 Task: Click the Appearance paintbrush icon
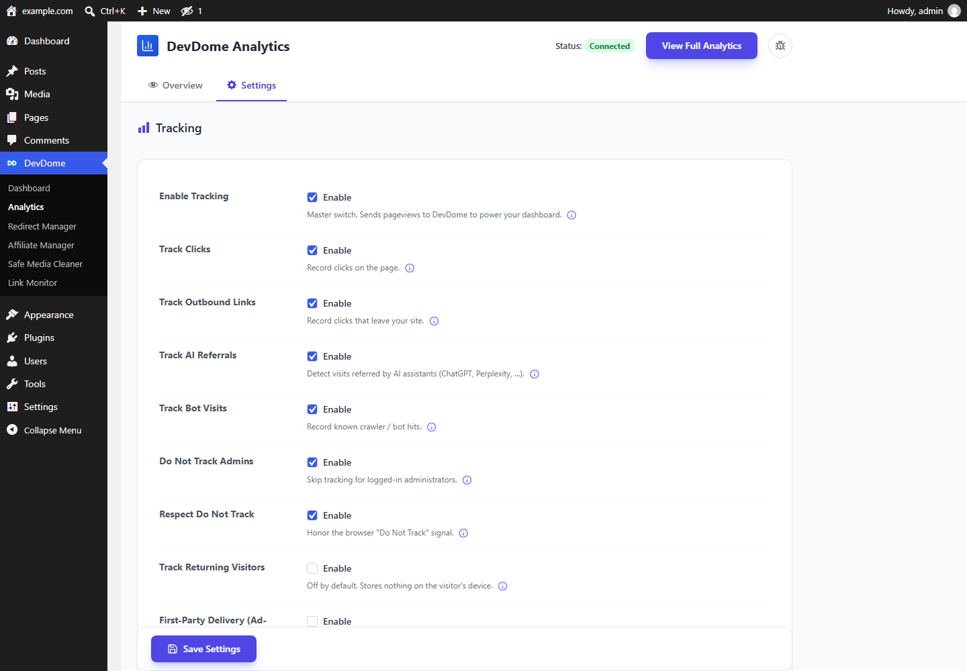[x=12, y=315]
